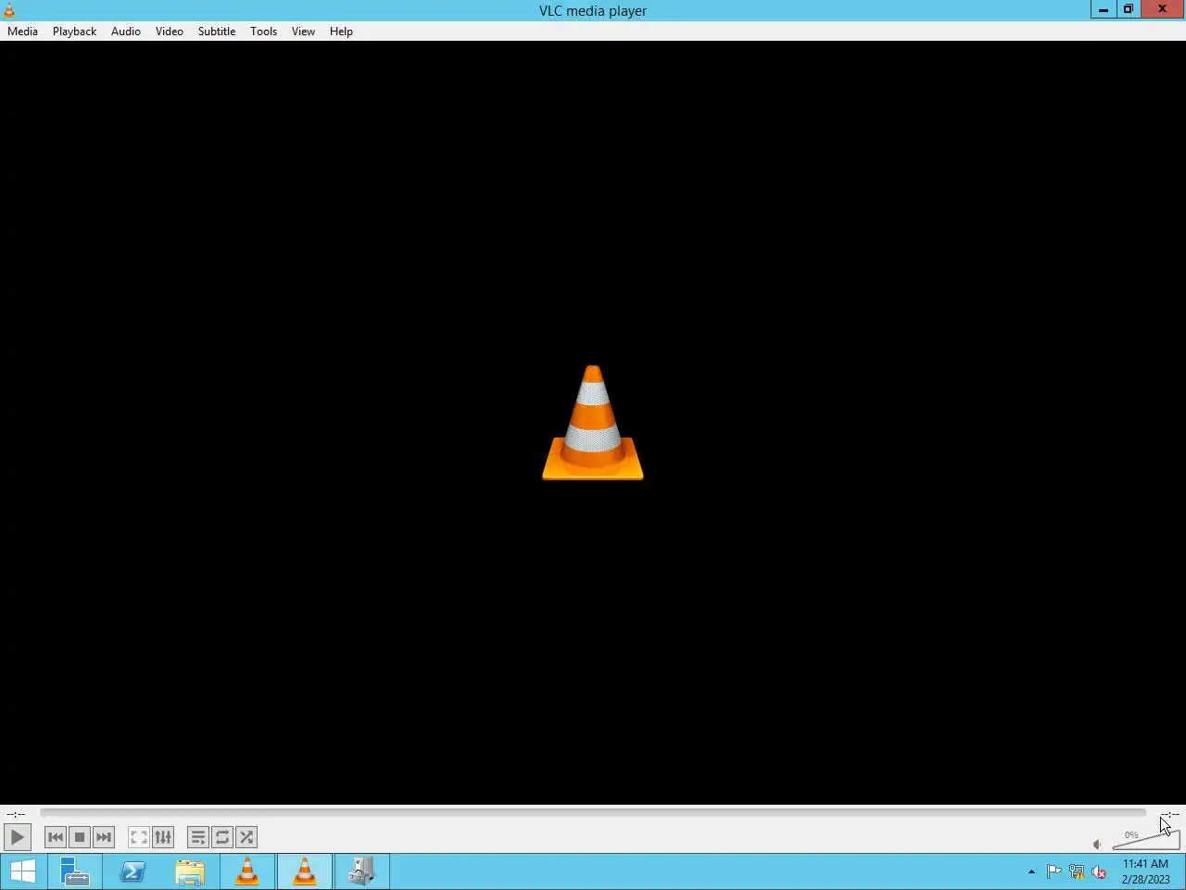Switch to second VLC taskbar window
The height and width of the screenshot is (890, 1186).
(305, 871)
